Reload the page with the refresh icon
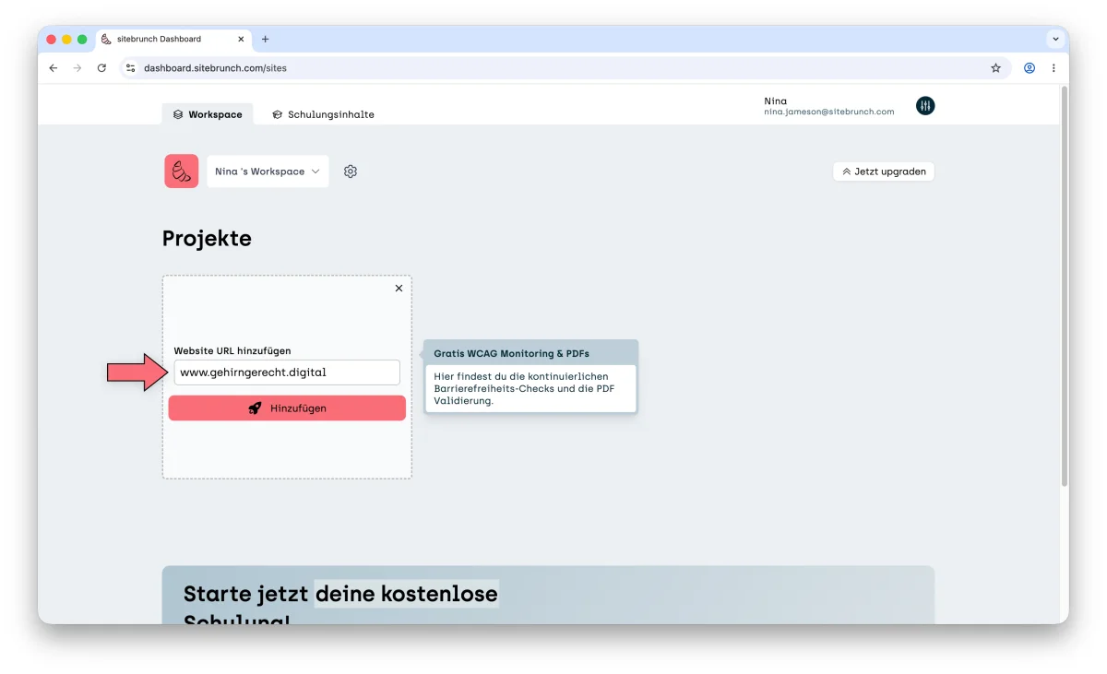 coord(101,68)
